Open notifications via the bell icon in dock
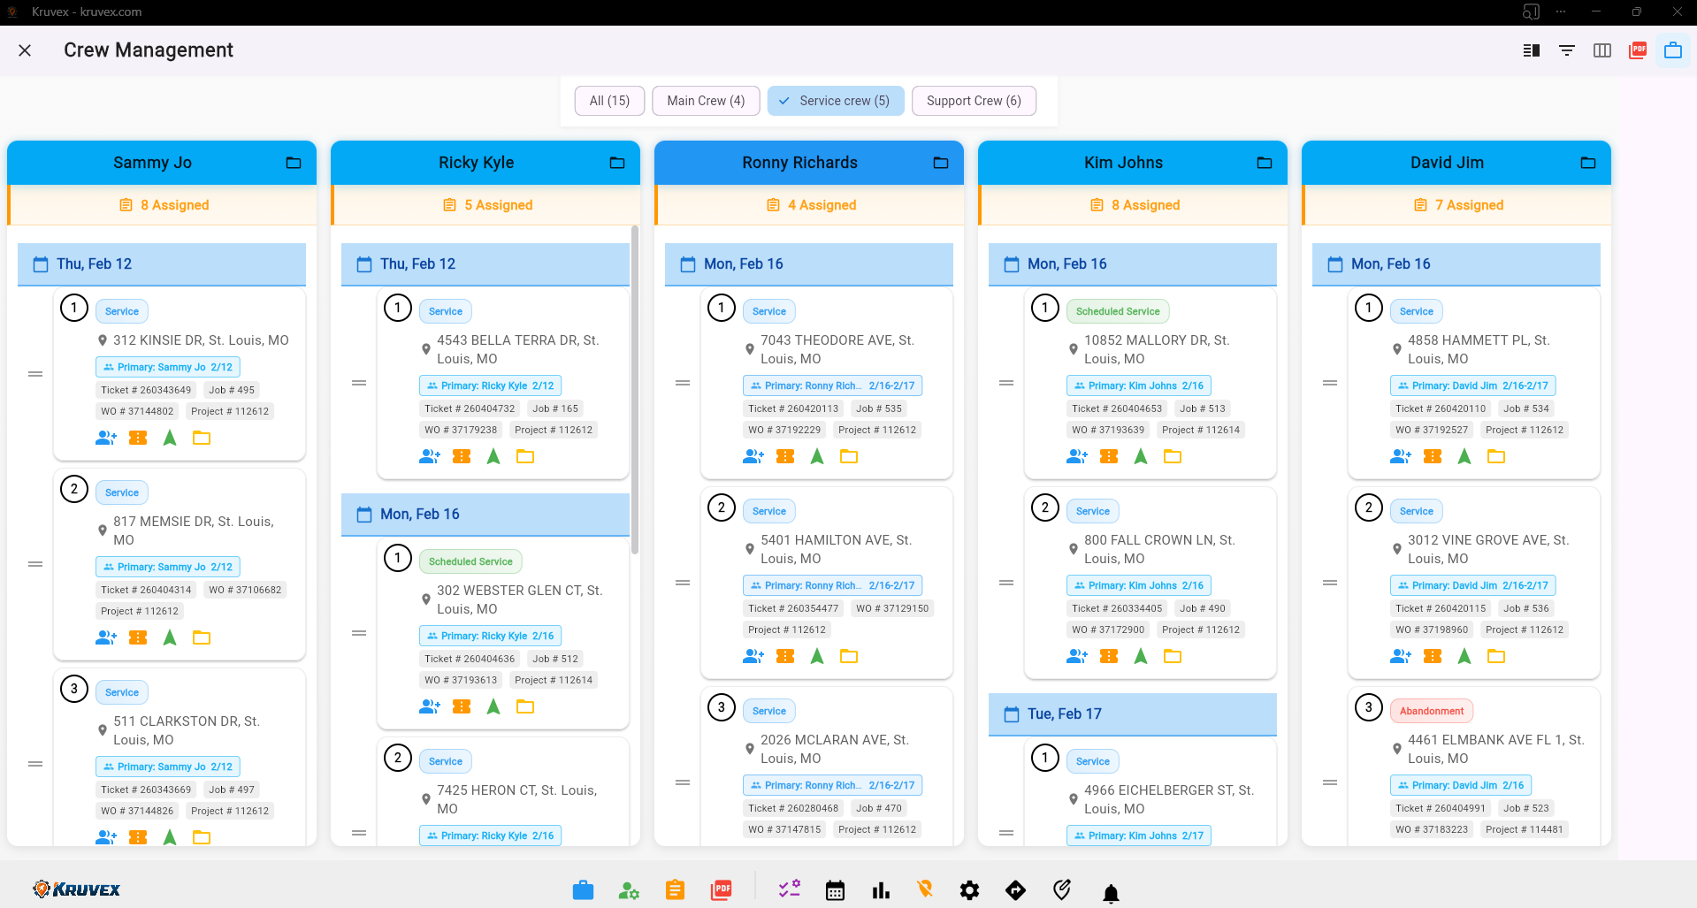Image resolution: width=1697 pixels, height=908 pixels. coord(1111,892)
